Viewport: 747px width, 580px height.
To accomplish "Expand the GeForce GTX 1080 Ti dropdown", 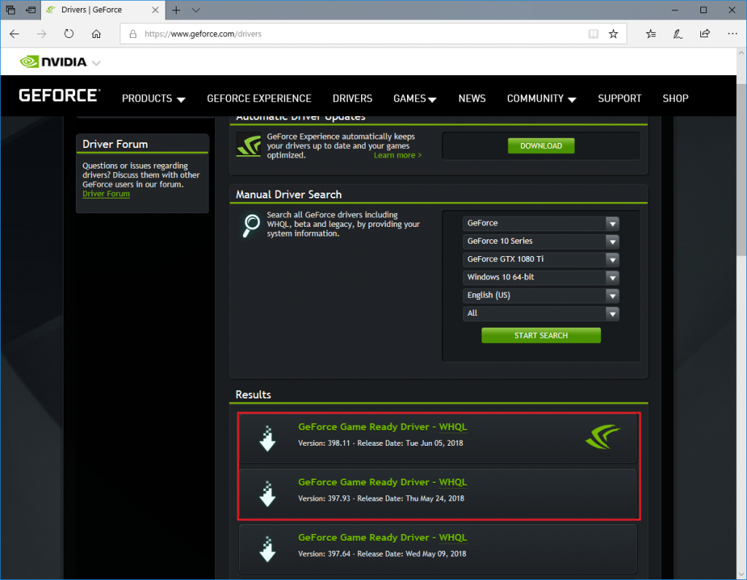I will [541, 259].
